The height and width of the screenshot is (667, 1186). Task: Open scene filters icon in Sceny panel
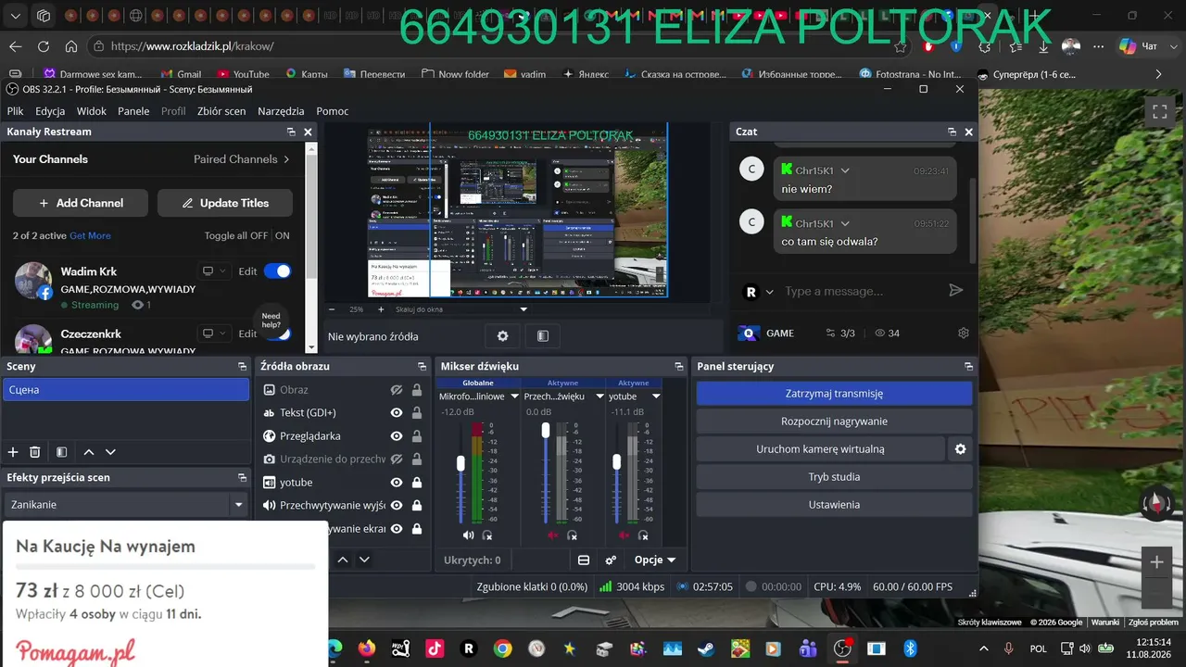pos(61,452)
